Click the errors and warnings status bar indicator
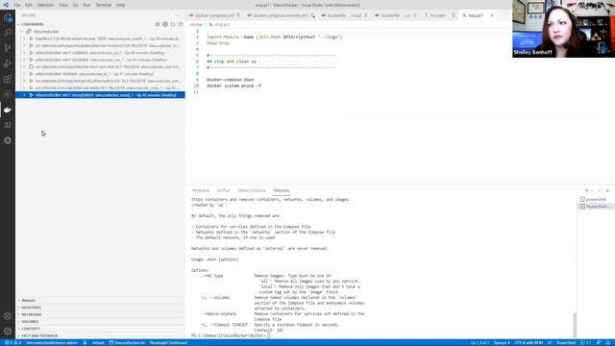The height and width of the screenshot is (346, 615). (12, 343)
